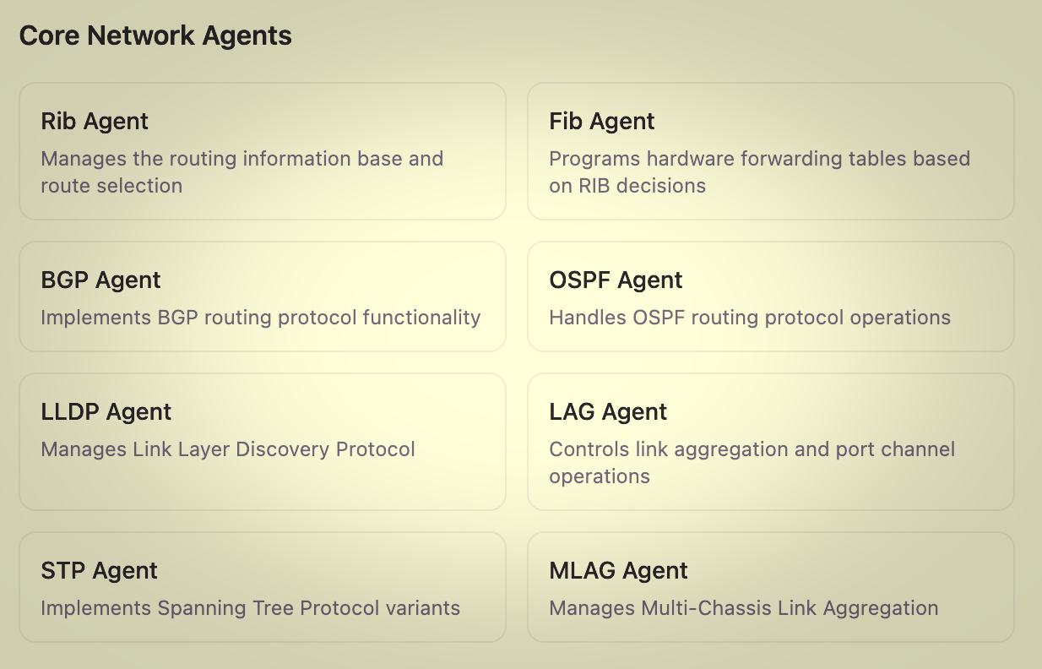The image size is (1042, 669).
Task: Click the word 'operations' in the LAG Agent card
Action: 600,476
